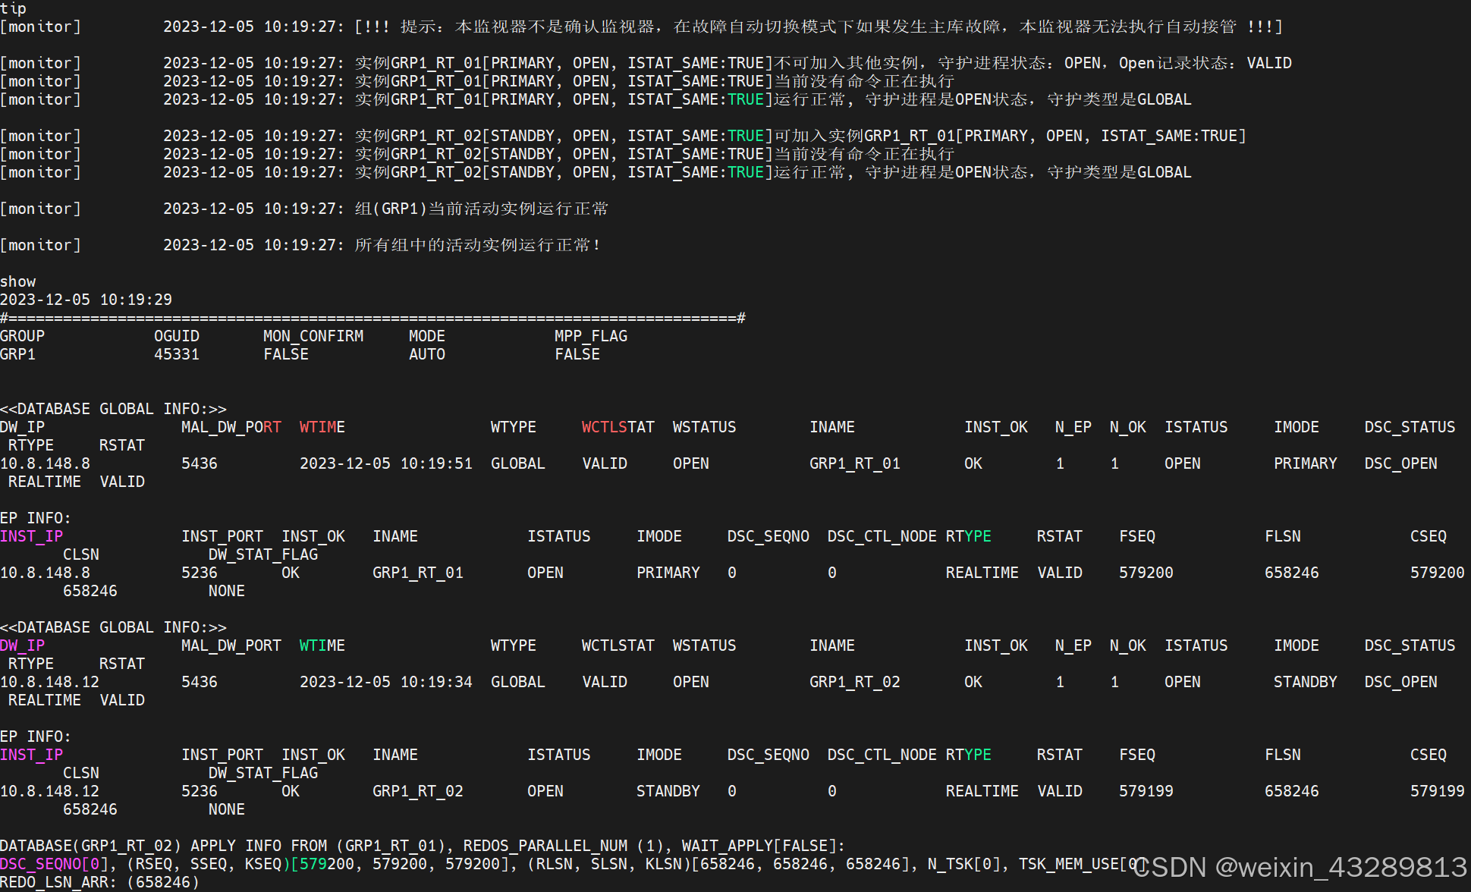Screen dimensions: 1471x892
Task: Click the OGUID value 45331
Action: (x=177, y=354)
